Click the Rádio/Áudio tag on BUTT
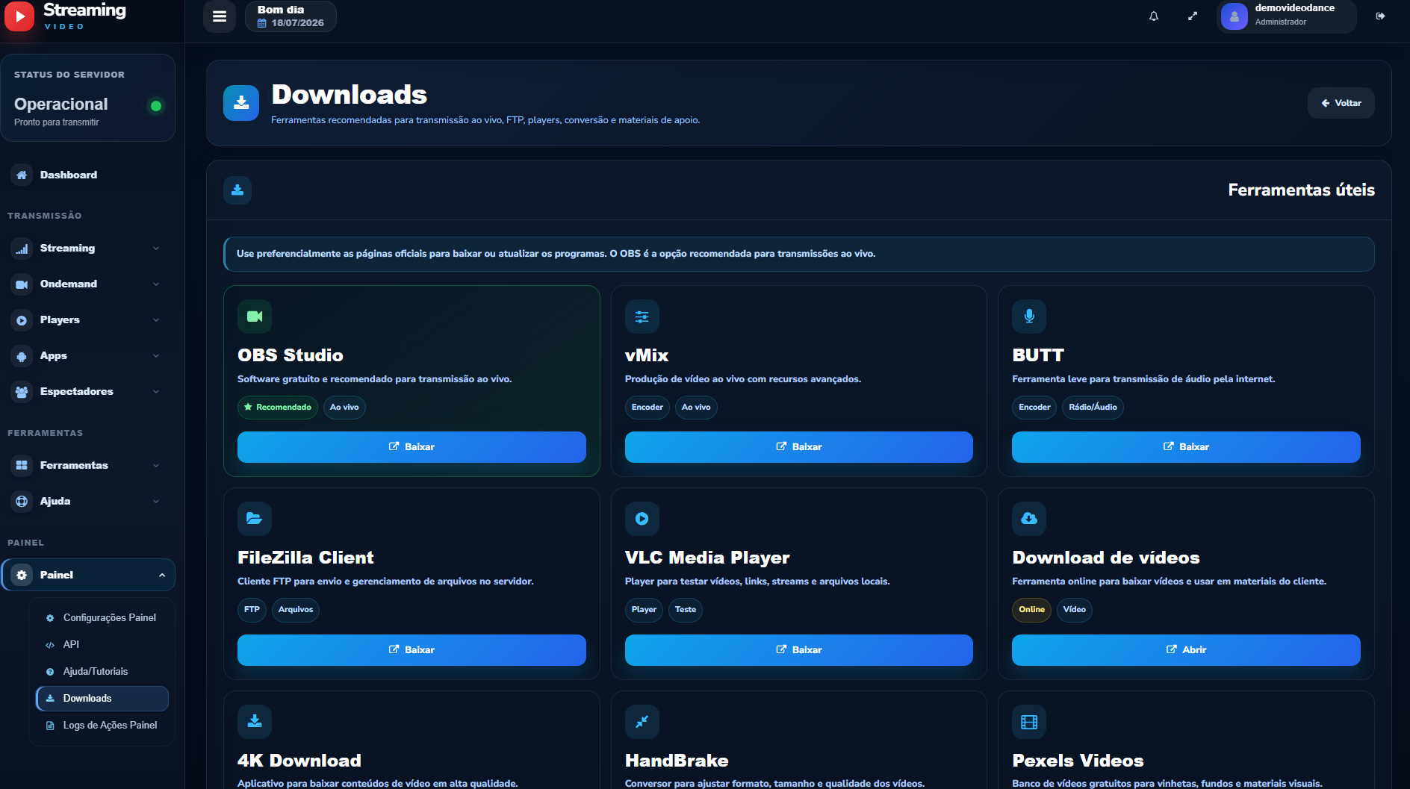 1093,407
